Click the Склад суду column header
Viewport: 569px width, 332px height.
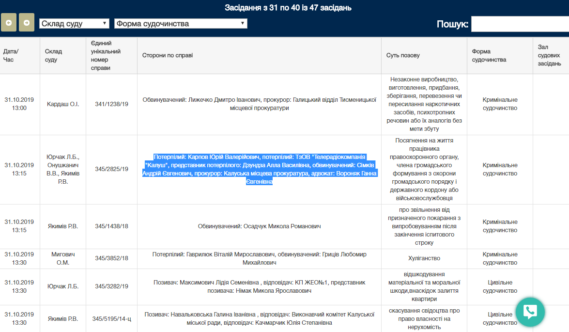point(53,55)
